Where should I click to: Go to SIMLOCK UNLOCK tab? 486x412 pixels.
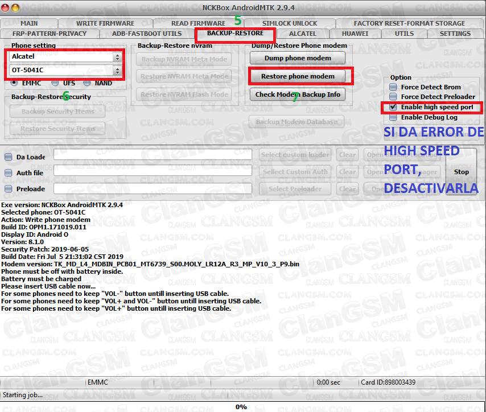coord(290,23)
